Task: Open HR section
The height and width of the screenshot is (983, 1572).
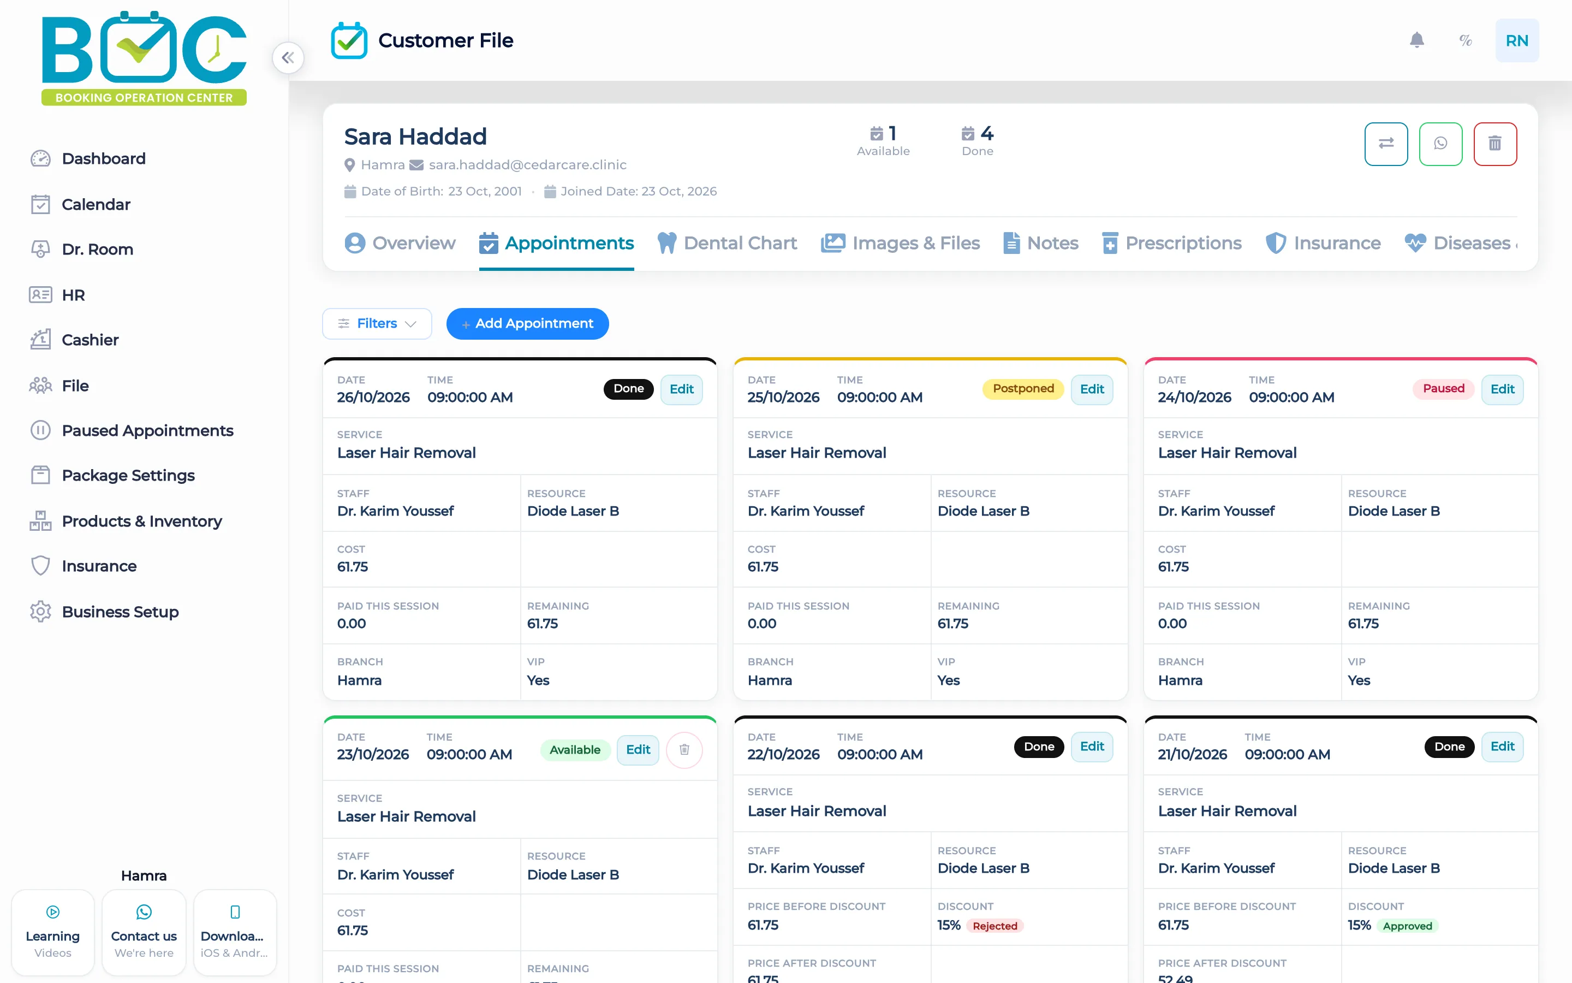Action: coord(57,294)
